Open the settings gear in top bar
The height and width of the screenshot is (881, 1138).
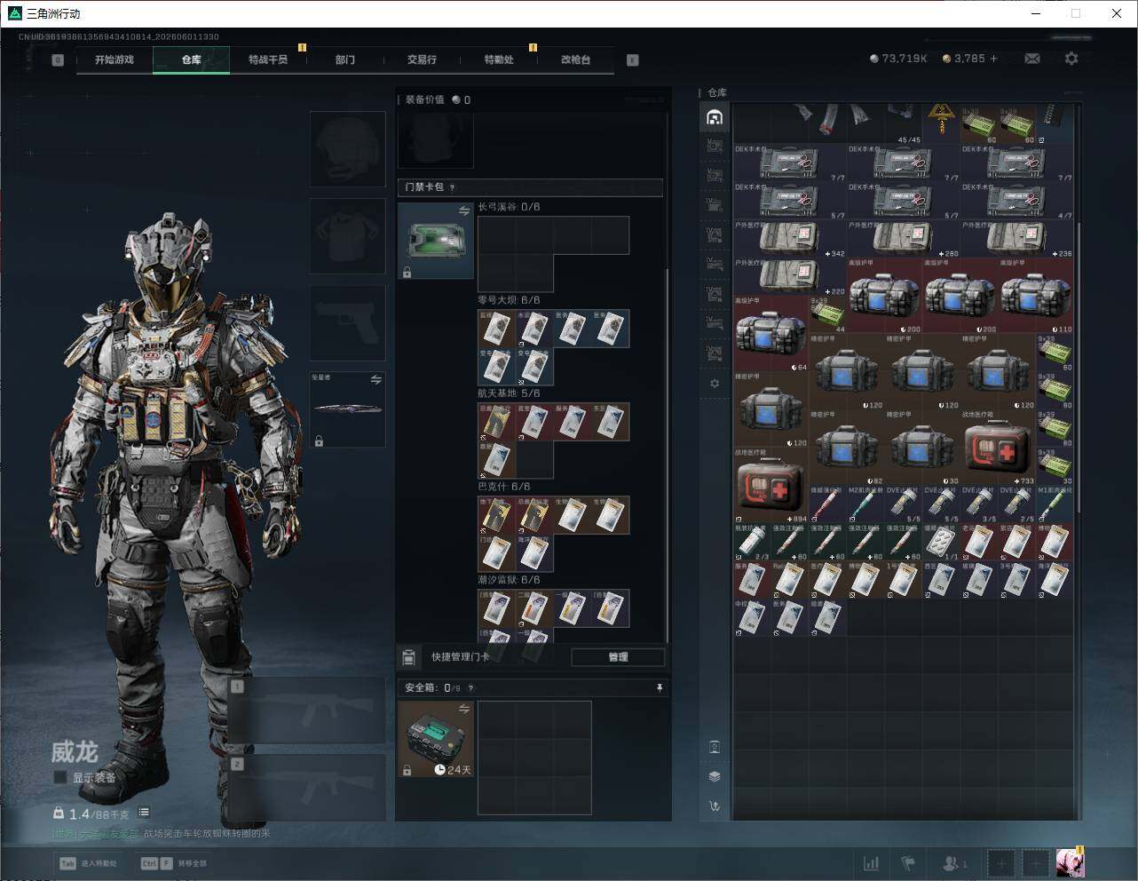pyautogui.click(x=1071, y=59)
